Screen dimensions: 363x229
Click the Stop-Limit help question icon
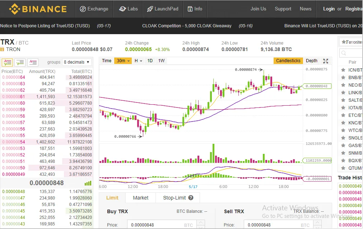[191, 198]
